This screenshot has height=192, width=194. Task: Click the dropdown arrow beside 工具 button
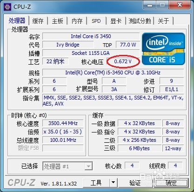[x=114, y=182]
